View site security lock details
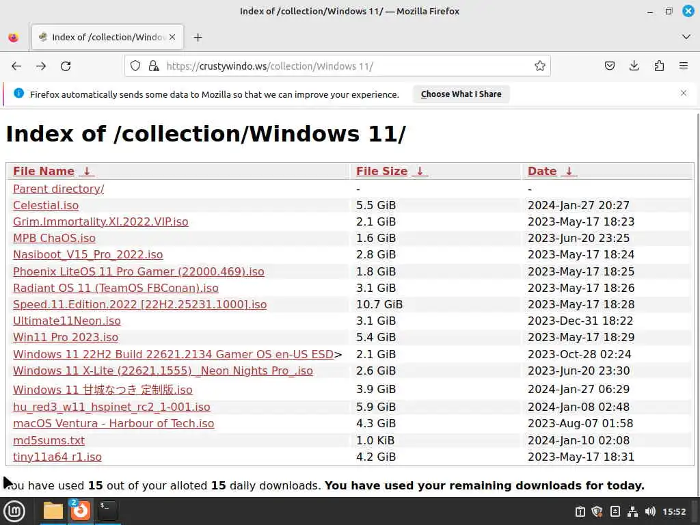Screen dimensions: 700x525 [x=154, y=66]
